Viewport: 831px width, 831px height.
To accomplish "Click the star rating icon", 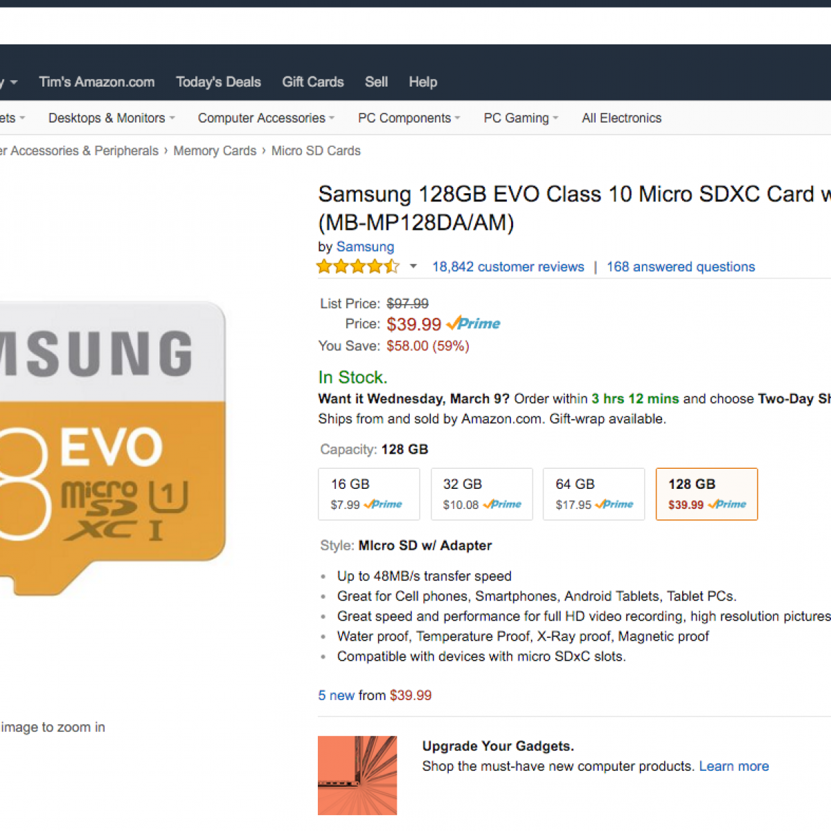I will point(357,267).
